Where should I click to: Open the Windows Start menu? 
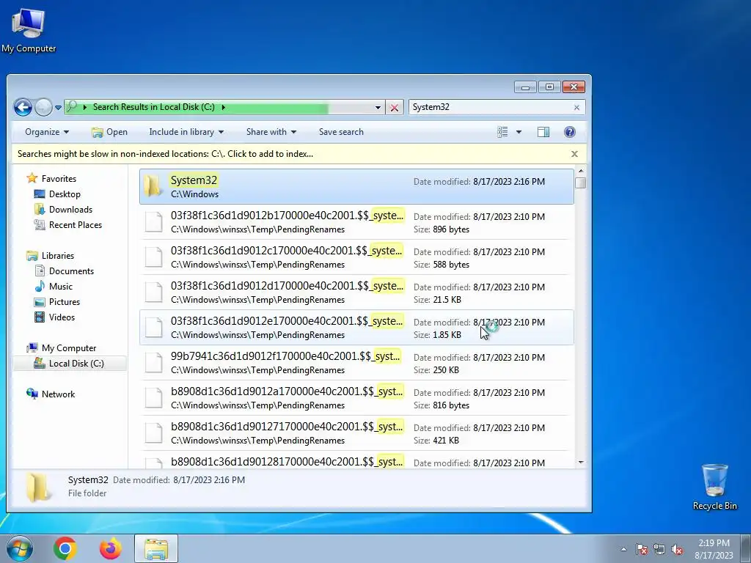pos(20,548)
